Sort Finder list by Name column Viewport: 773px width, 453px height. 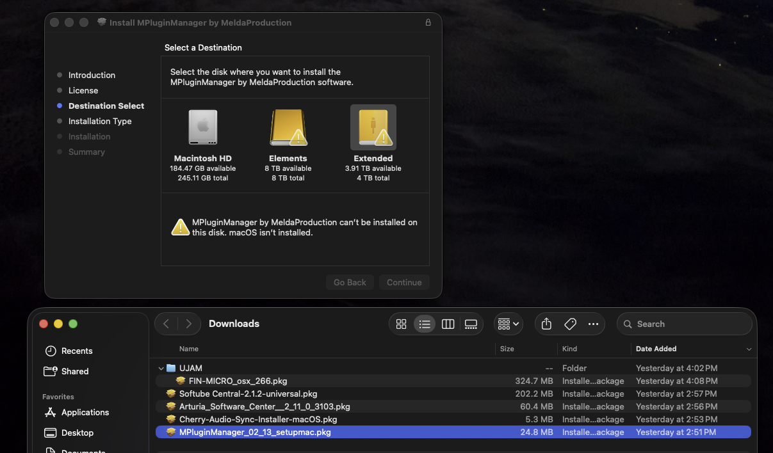[x=189, y=349]
